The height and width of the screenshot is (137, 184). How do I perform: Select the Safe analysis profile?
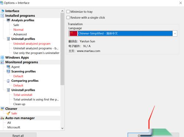(16, 25)
